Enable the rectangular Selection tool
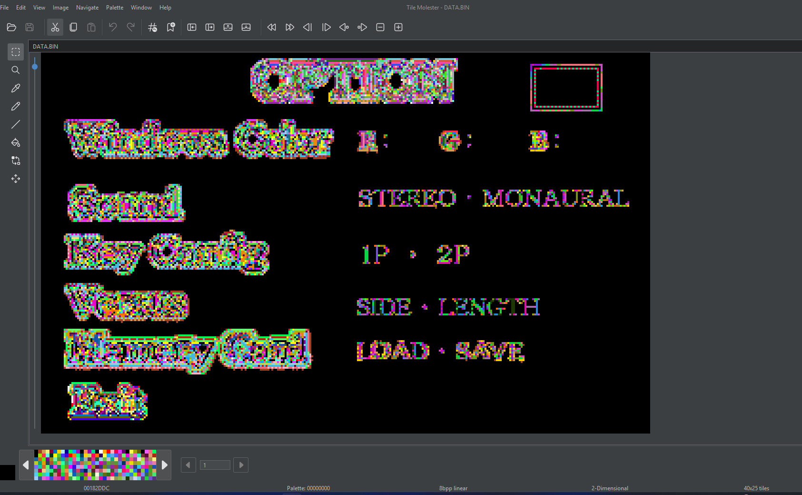802x495 pixels. coord(16,52)
